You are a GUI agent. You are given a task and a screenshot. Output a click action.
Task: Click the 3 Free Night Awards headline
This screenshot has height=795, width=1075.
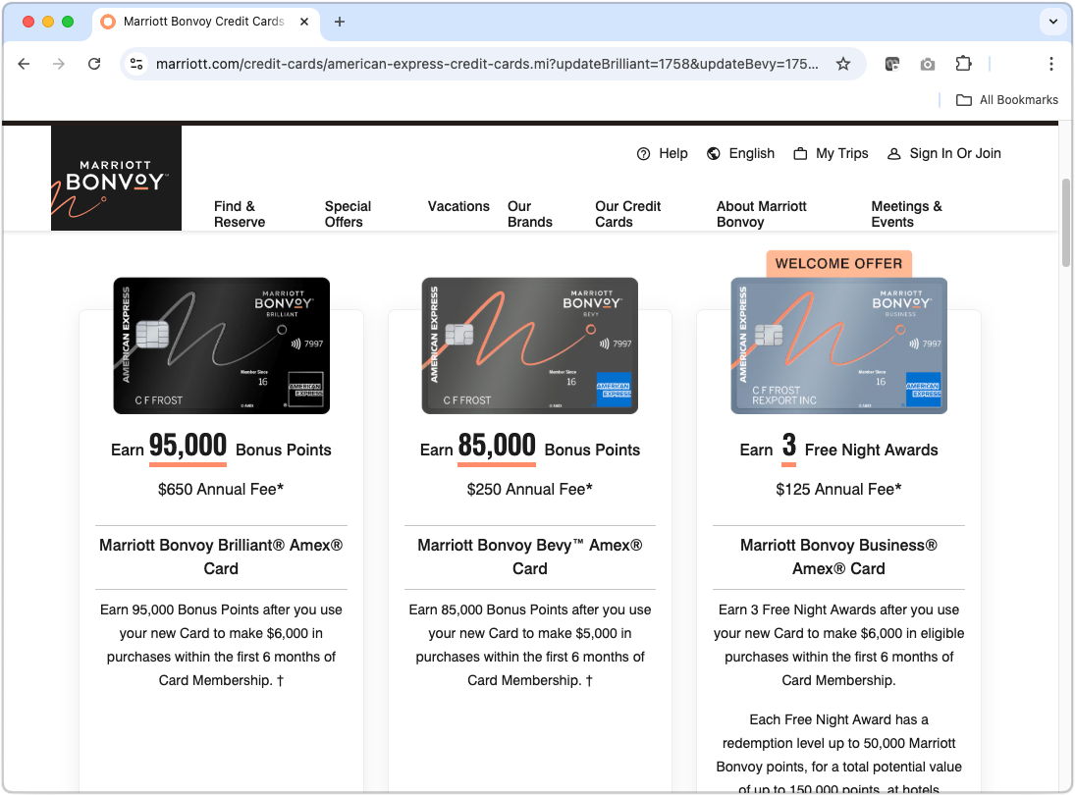(838, 448)
